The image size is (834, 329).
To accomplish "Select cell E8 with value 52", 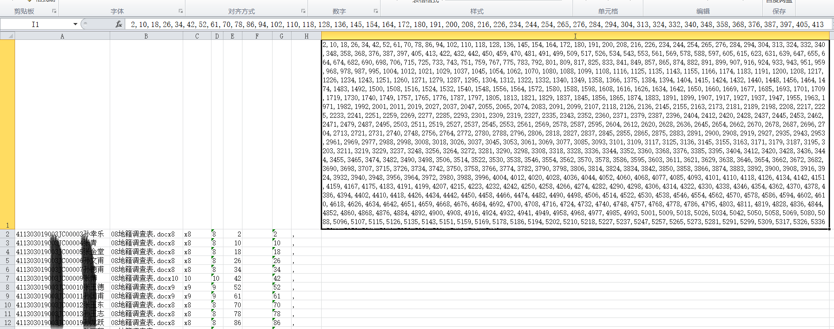I will pos(232,287).
